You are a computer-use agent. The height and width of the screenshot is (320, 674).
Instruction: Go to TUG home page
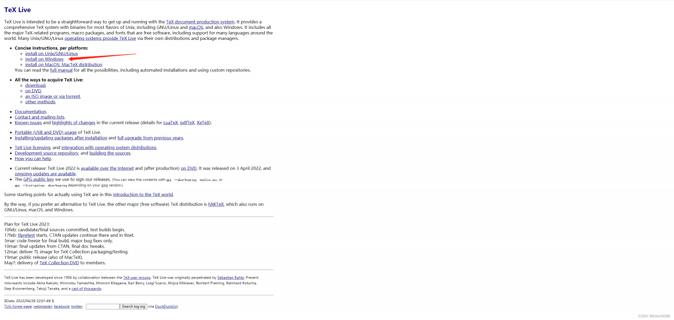[18, 306]
